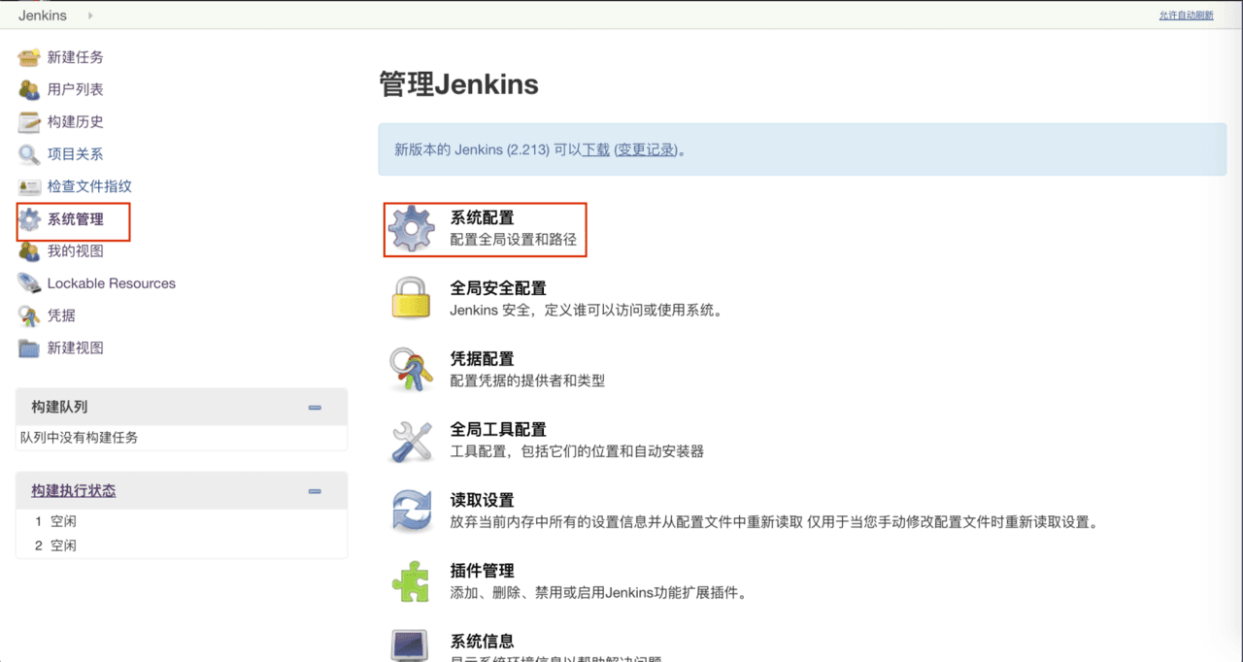1243x662 pixels.
Task: Click the 工具配置，包括它们的位置和自动安装器 description
Action: pyautogui.click(x=577, y=451)
